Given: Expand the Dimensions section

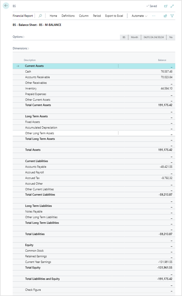Looking at the screenshot, I should [x=20, y=48].
